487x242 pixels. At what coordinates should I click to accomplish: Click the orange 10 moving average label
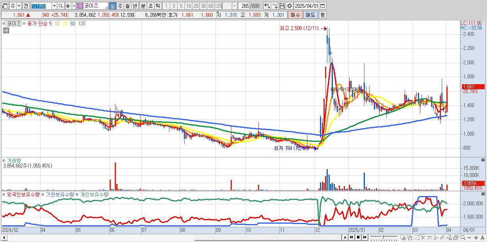(57, 23)
